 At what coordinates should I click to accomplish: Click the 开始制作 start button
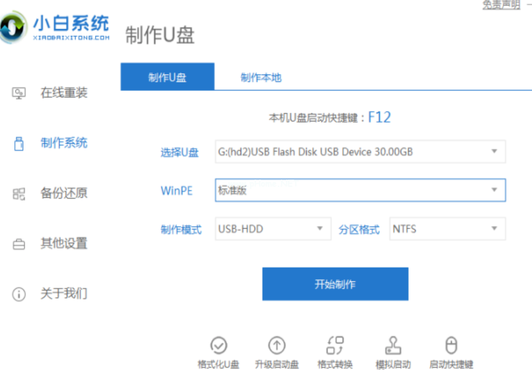(x=335, y=284)
